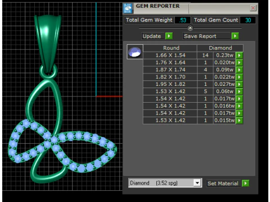The height and width of the screenshot is (202, 270).
Task: Click the Diamond column header
Action: 220,48
